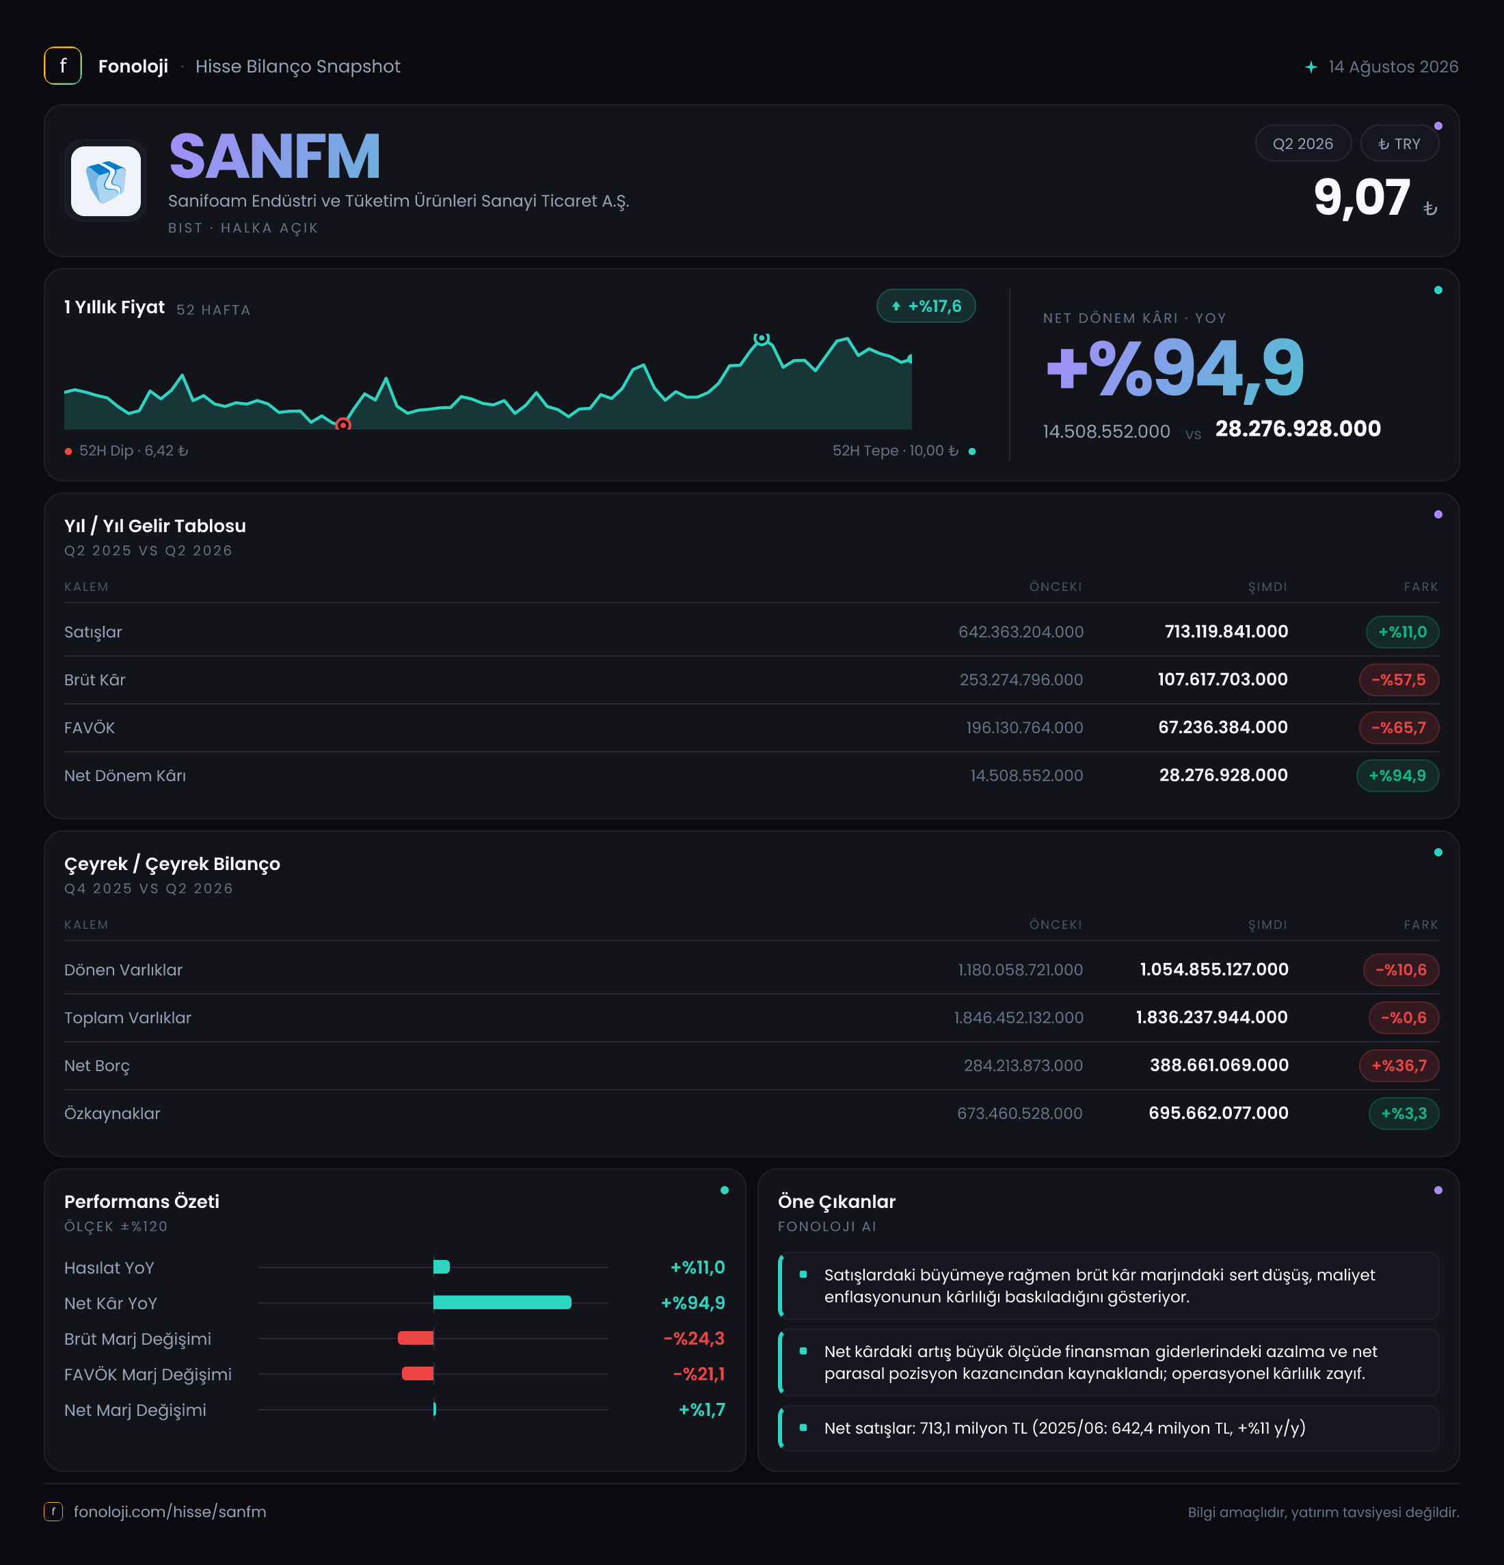
Task: Click the Satışlar current value 713.119.841.000
Action: [x=1226, y=631]
